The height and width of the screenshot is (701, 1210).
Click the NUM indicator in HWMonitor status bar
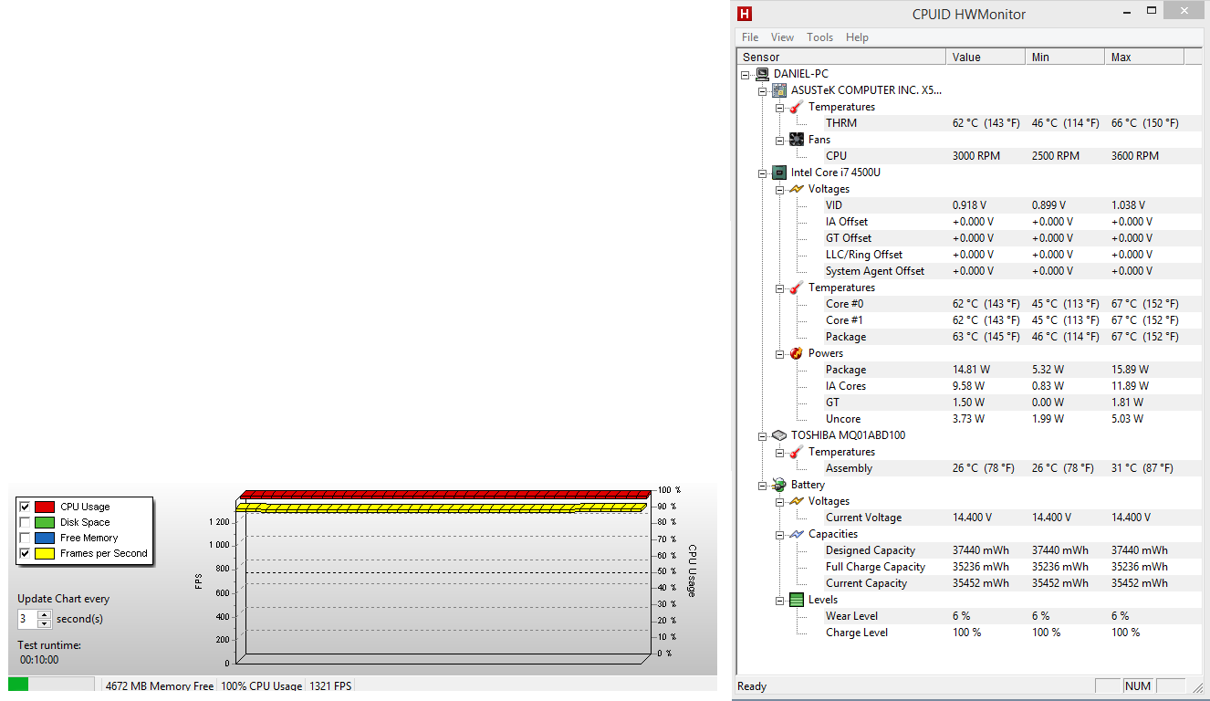pyautogui.click(x=1138, y=686)
